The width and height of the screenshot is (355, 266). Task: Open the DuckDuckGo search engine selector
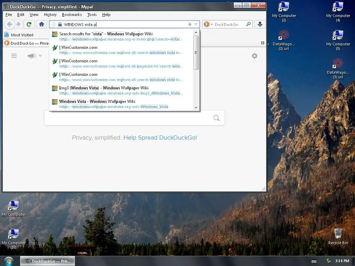click(x=208, y=24)
